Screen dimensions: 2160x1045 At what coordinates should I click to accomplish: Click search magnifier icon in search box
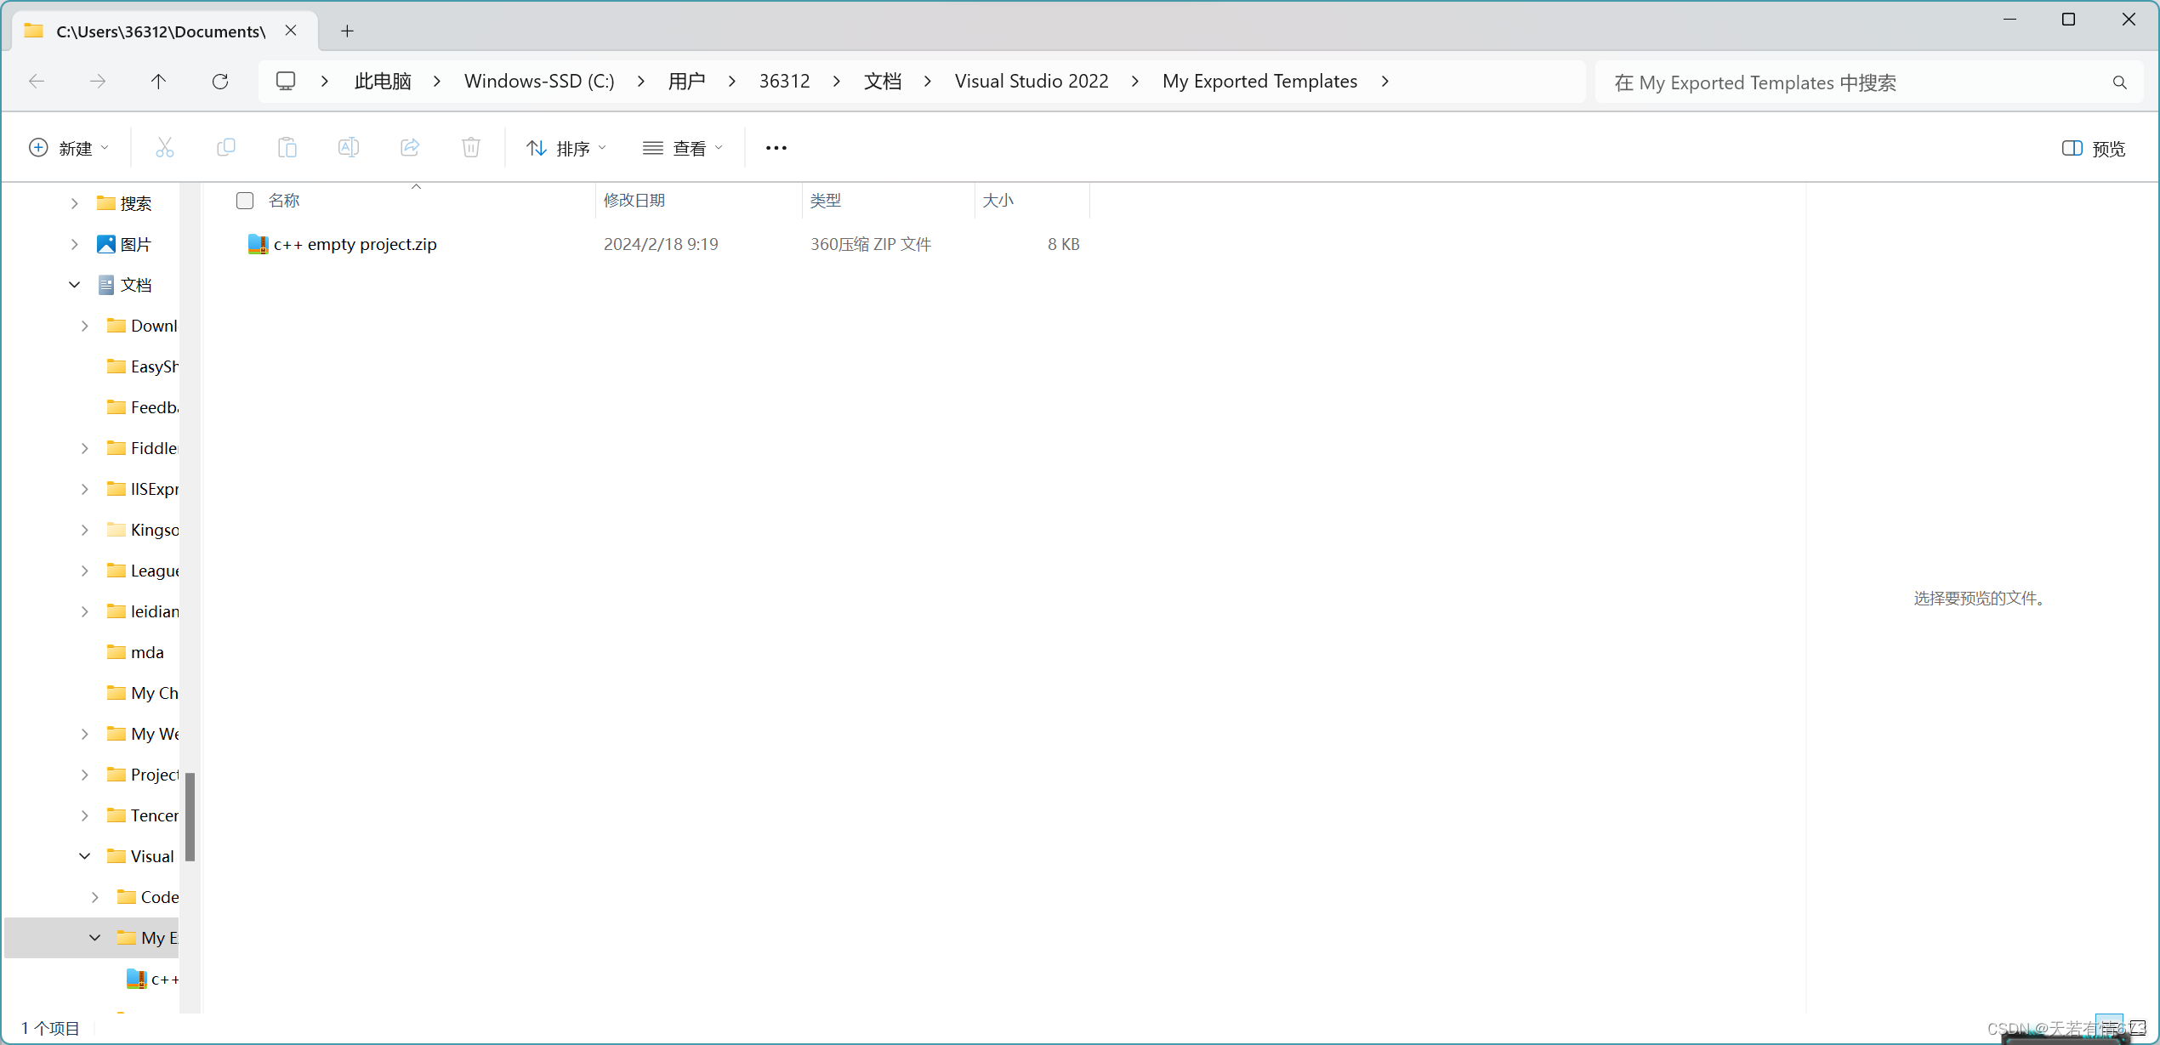tap(2119, 82)
